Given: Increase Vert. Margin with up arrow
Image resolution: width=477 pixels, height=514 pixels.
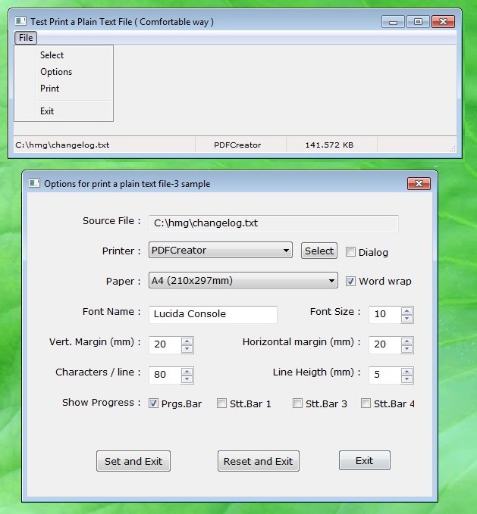Looking at the screenshot, I should click(187, 341).
